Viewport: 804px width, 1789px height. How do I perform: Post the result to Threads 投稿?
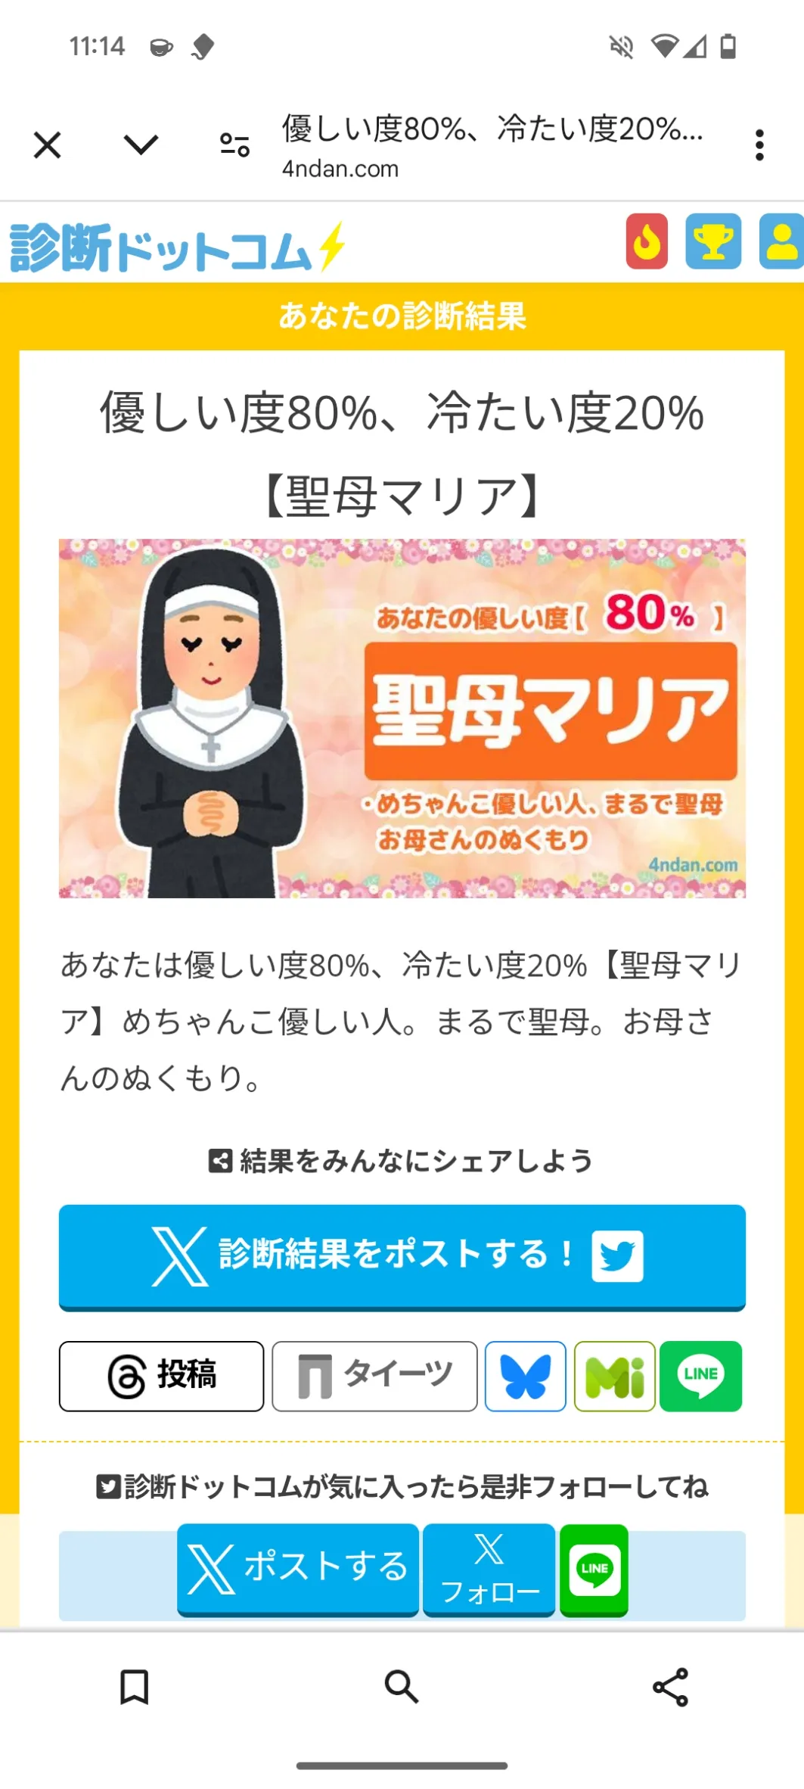(162, 1377)
